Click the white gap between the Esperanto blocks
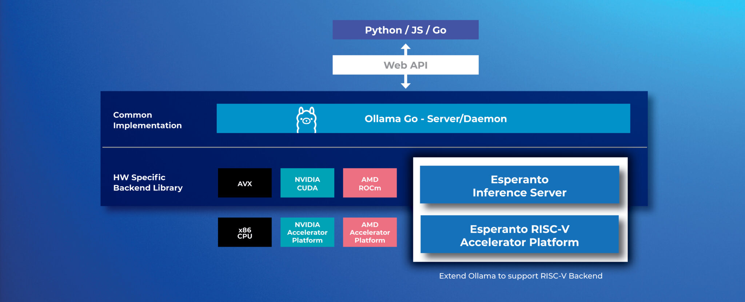Screen dimensions: 745x302 (x=520, y=210)
